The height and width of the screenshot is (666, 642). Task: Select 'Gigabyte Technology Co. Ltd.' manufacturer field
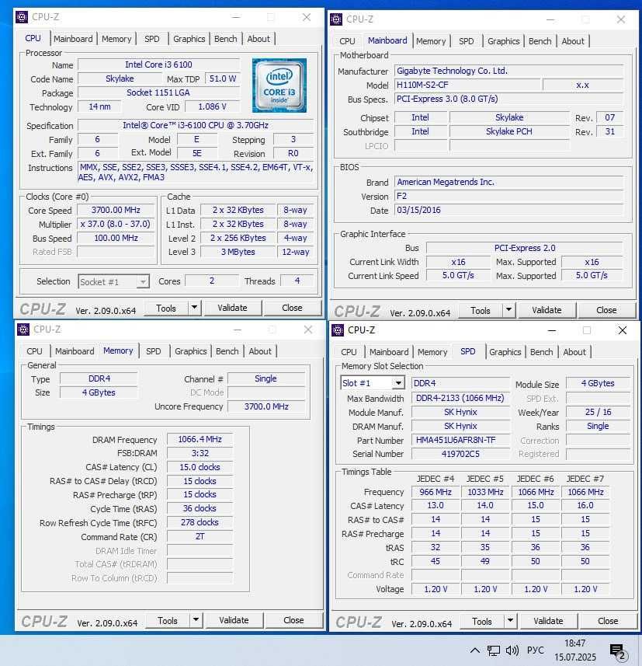508,71
